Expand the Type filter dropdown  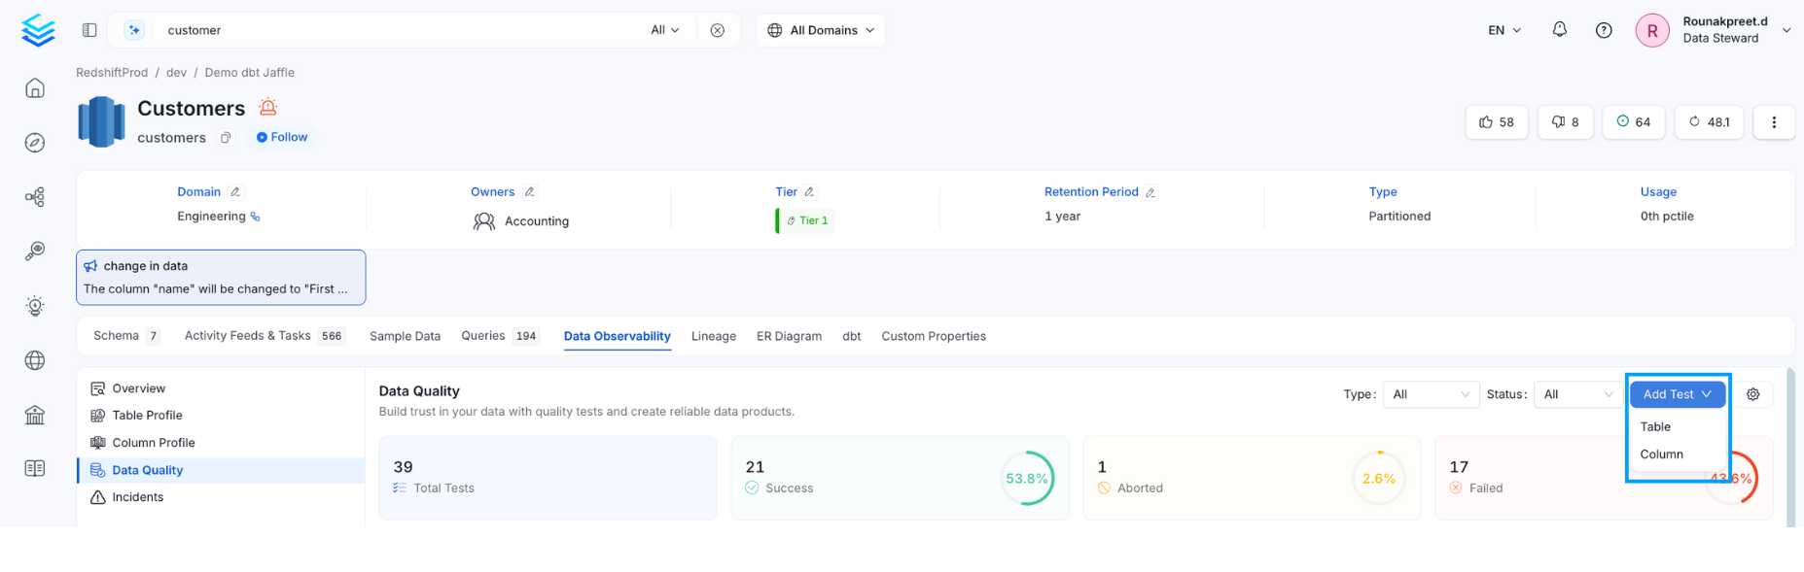click(x=1430, y=394)
